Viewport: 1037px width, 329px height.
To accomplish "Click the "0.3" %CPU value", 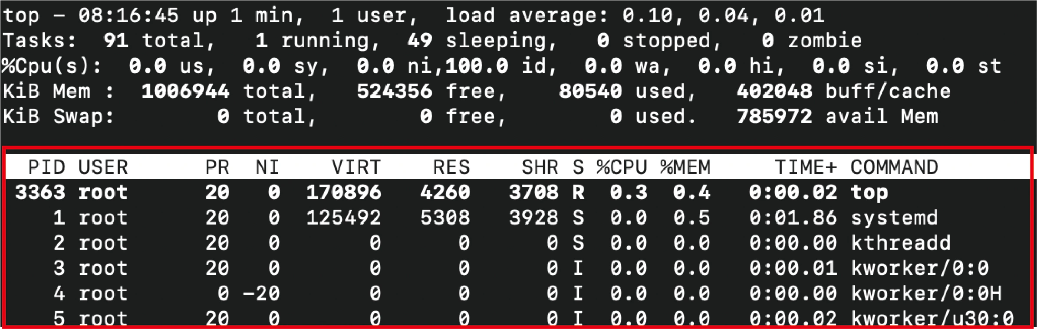I will point(629,192).
